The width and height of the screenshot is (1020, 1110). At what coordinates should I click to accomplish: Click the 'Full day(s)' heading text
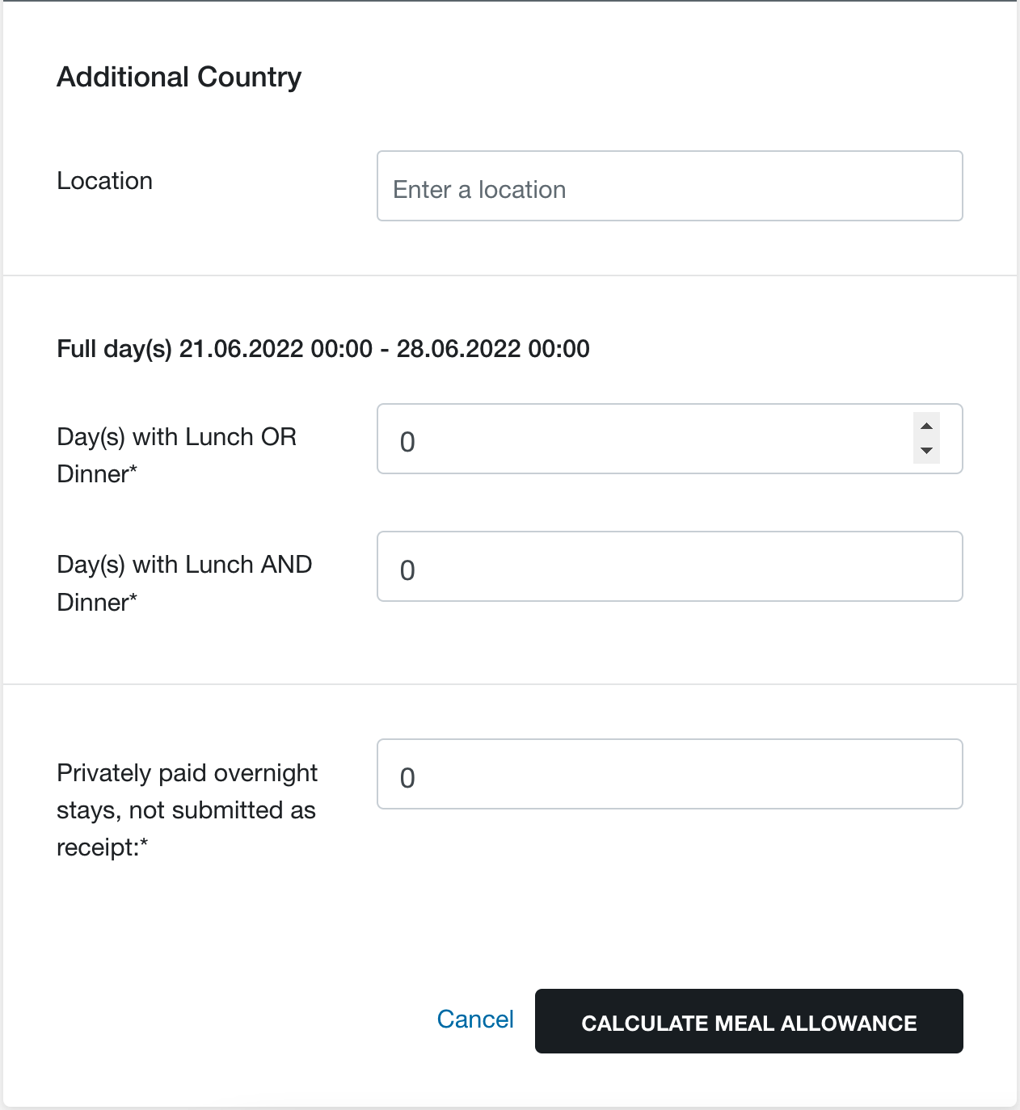[114, 349]
